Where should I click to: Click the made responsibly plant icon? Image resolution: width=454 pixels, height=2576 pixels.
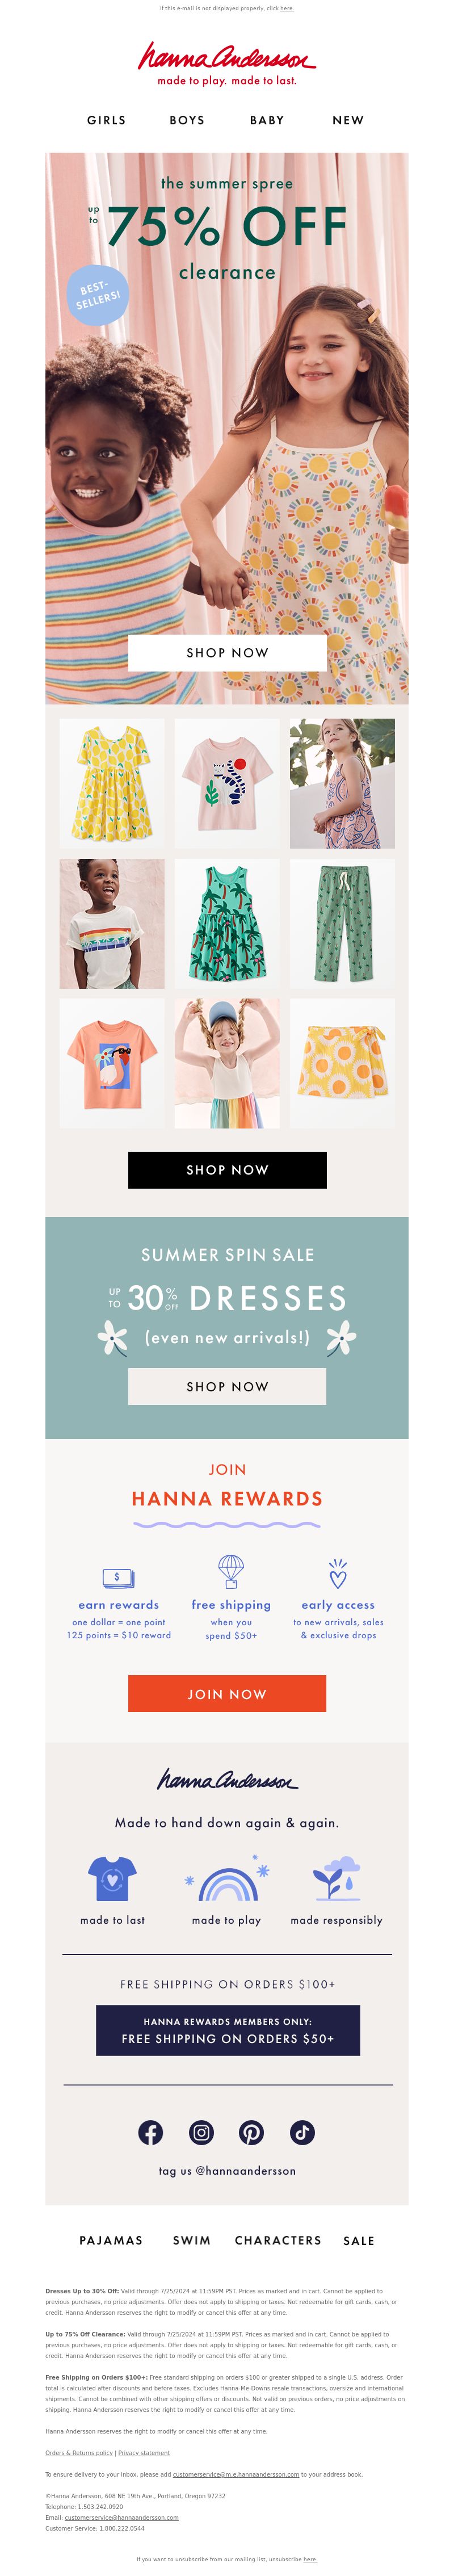pos(336,1878)
